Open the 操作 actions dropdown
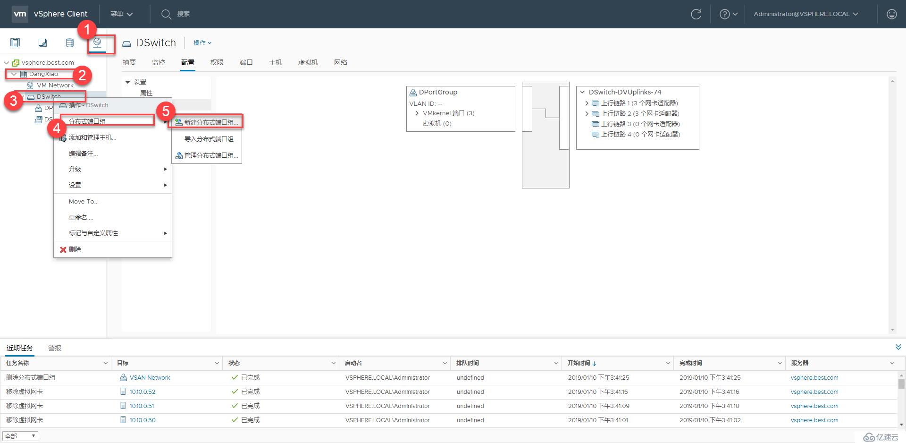The image size is (906, 443). coord(202,43)
